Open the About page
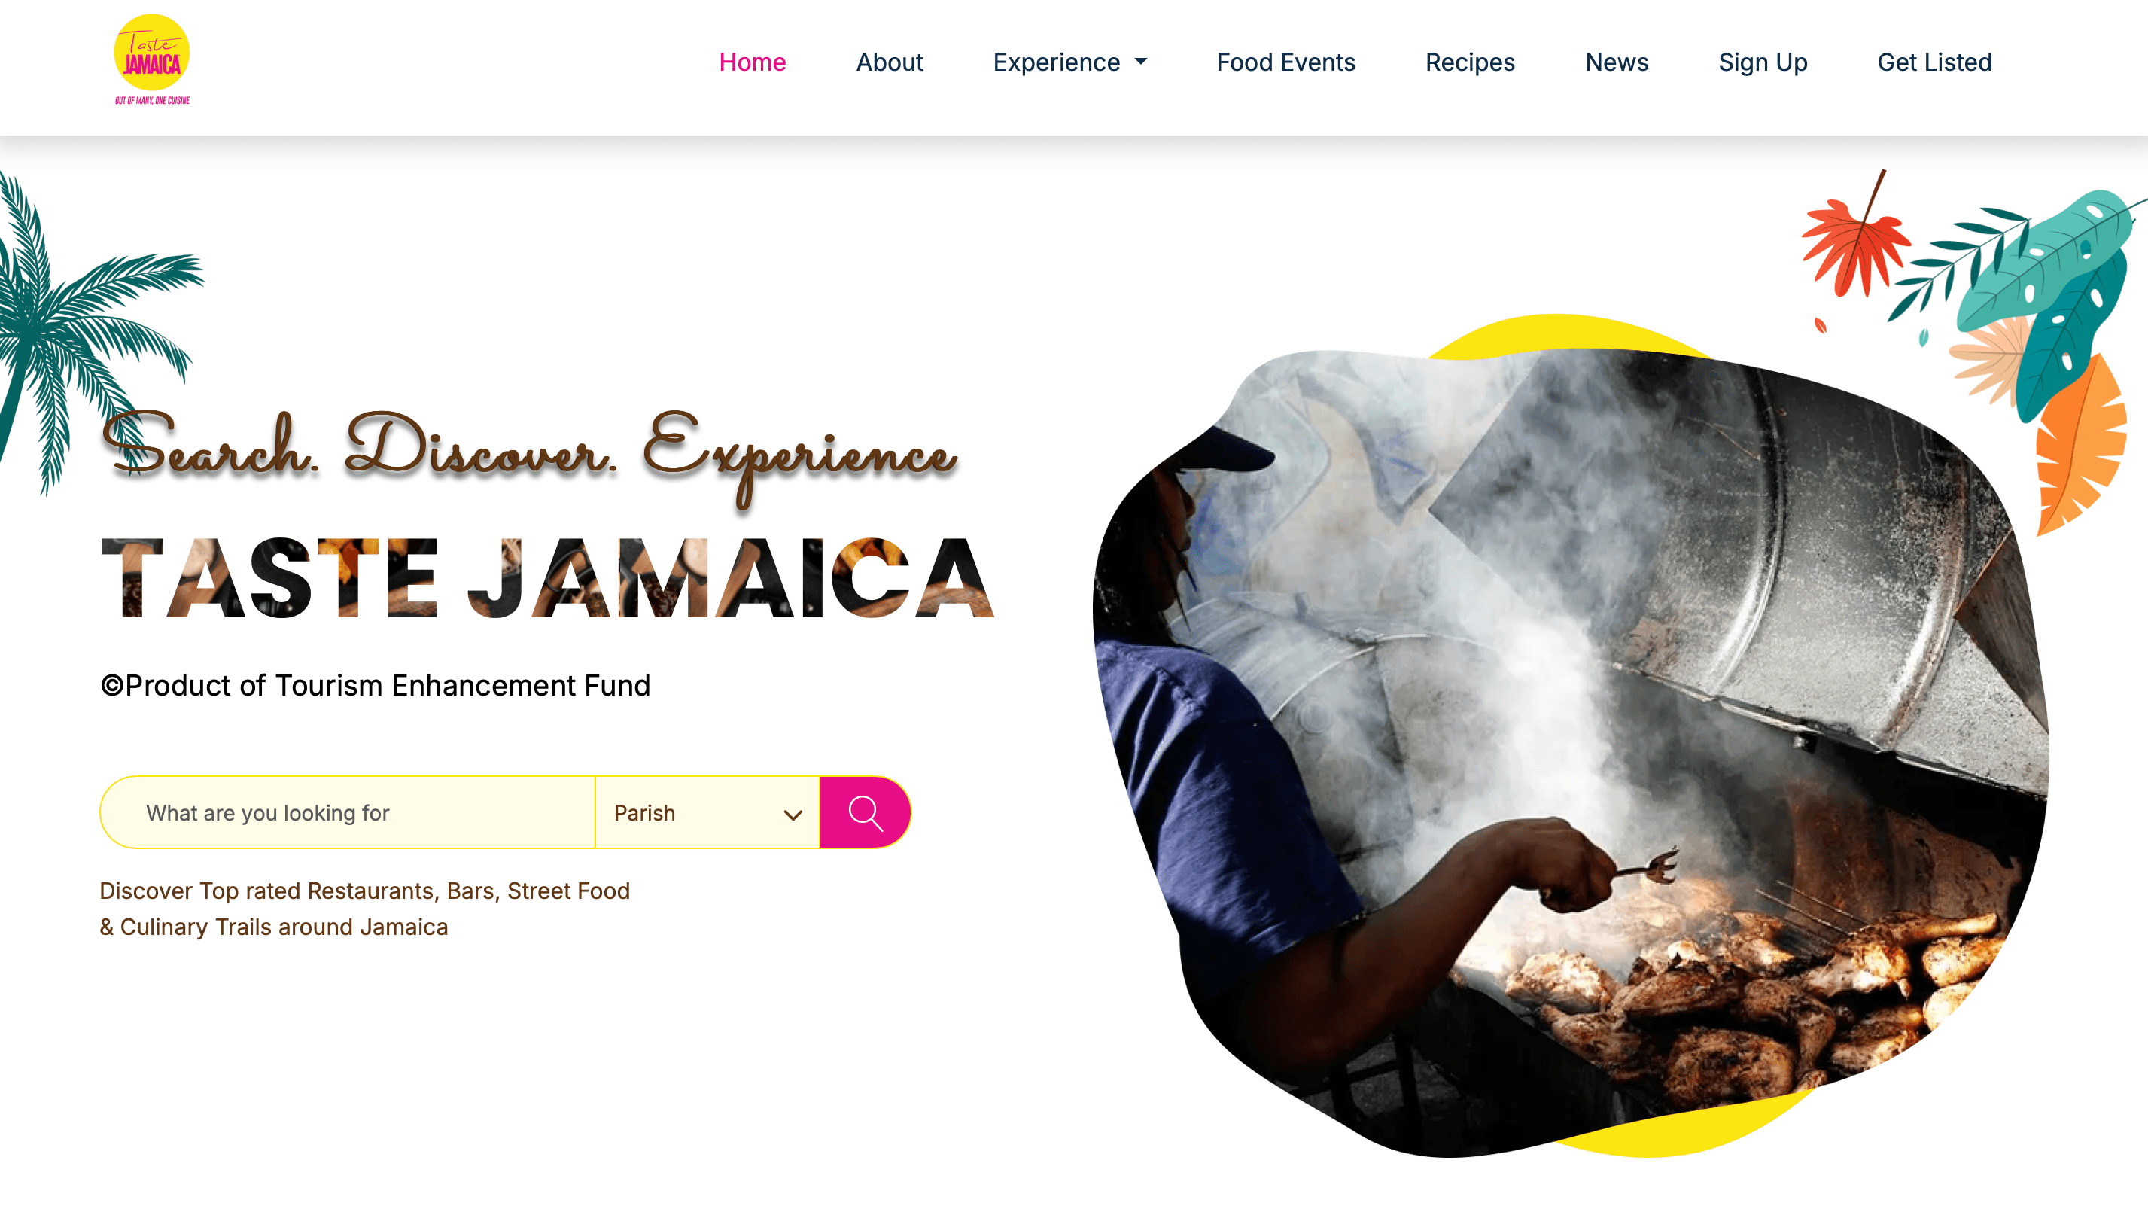Screen dimensions: 2148x1215 click(x=890, y=62)
